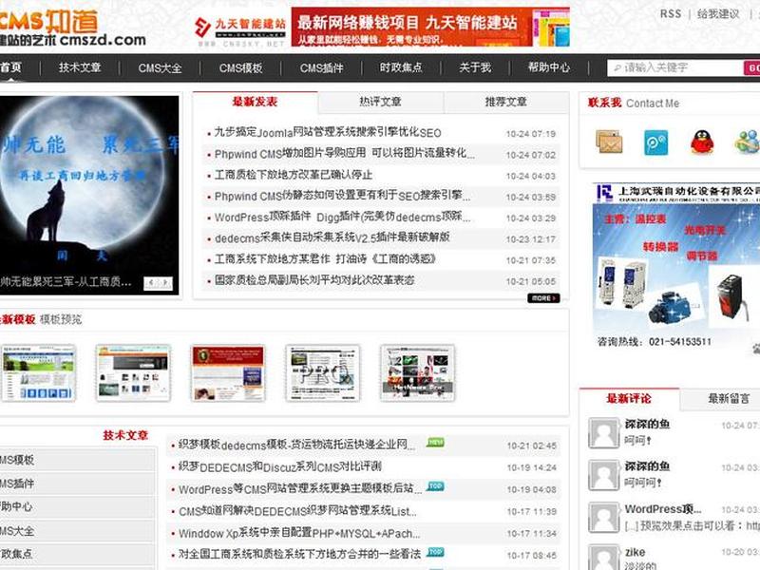Open article 国家质检总局副局长刘平均

click(x=314, y=280)
